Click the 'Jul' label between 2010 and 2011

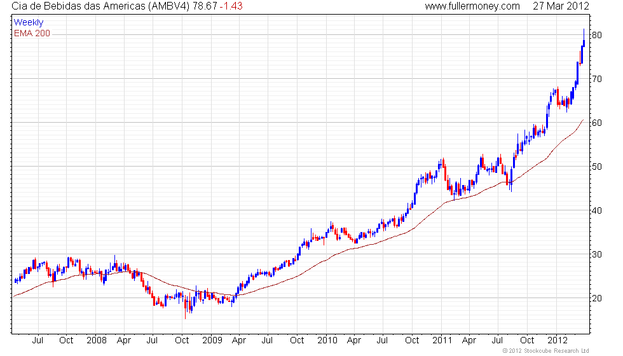382,341
